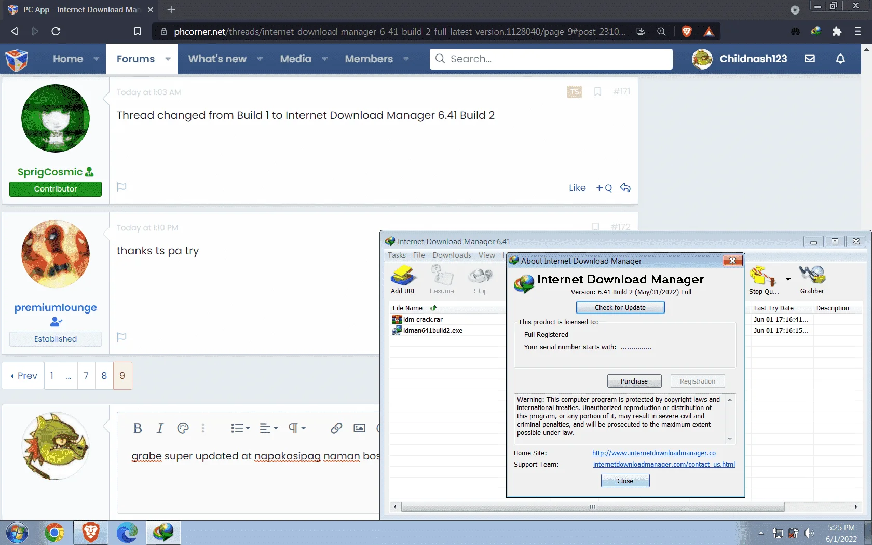Click the volume icon in system tray
Viewport: 872px width, 545px height.
(809, 533)
